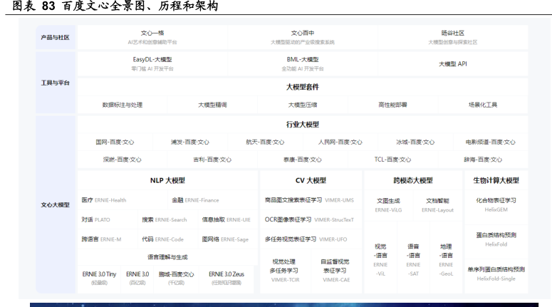The width and height of the screenshot is (552, 307).
Task: Click the 电影频道-百度·文心 industry model
Action: (491, 142)
